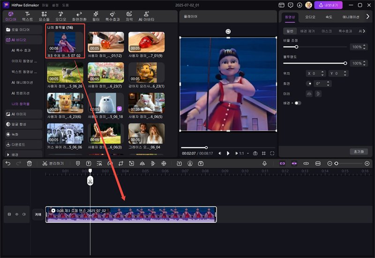Take a snapshot with the camera icon

pyautogui.click(x=255, y=153)
